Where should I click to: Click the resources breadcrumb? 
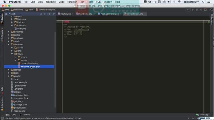[17, 10]
